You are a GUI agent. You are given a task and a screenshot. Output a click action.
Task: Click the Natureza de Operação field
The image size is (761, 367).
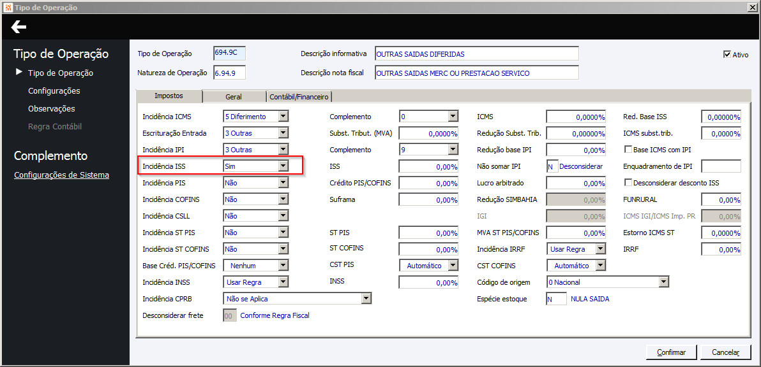tap(229, 73)
